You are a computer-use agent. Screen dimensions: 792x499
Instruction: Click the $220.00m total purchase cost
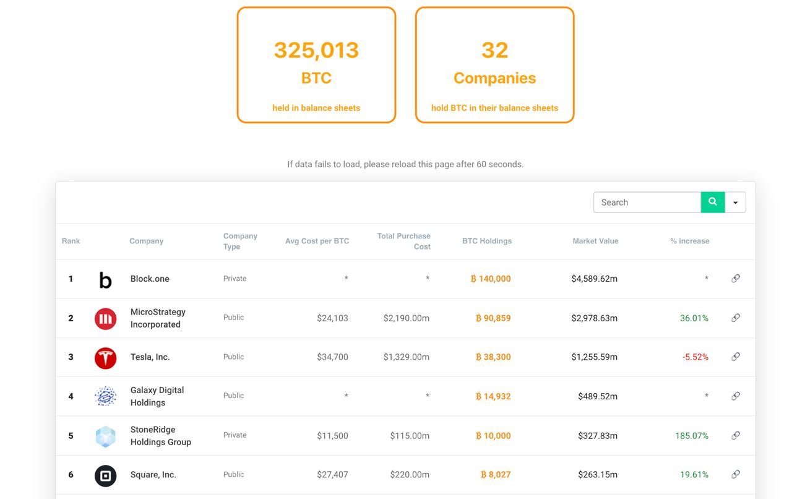tap(410, 475)
